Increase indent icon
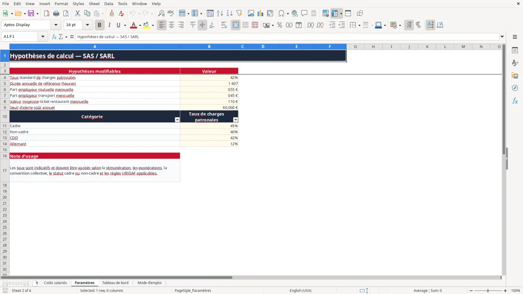The height and width of the screenshot is (294, 523). pos(332,25)
